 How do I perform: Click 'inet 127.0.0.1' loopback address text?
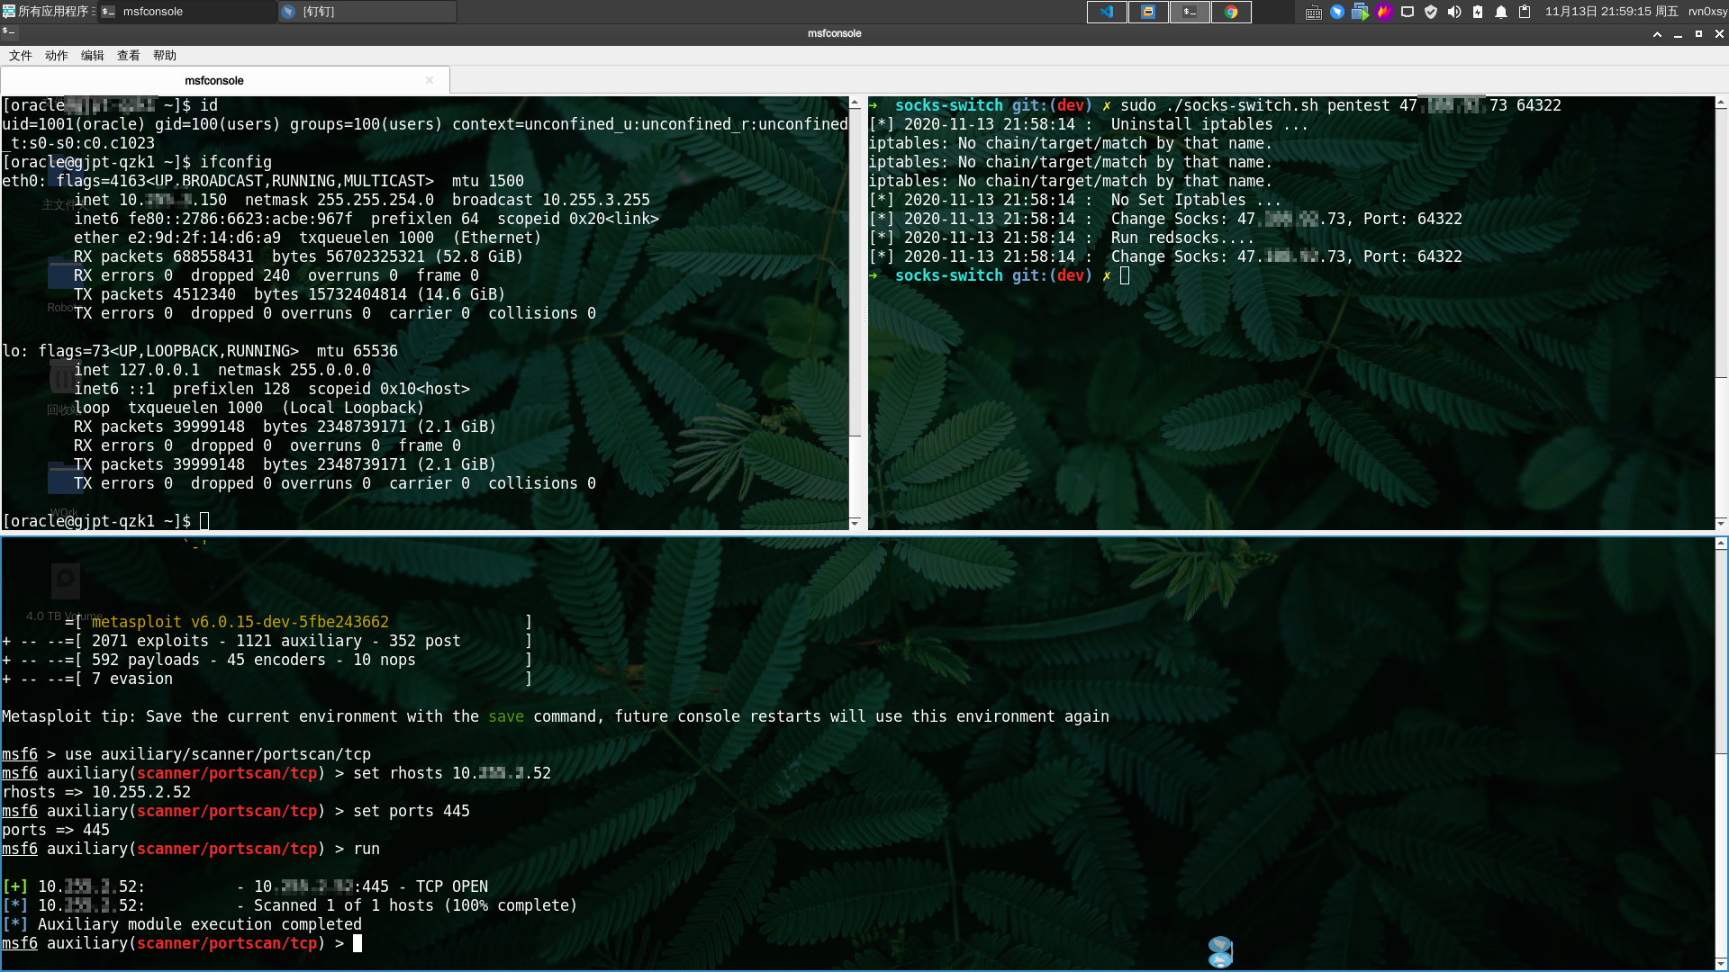tap(137, 370)
